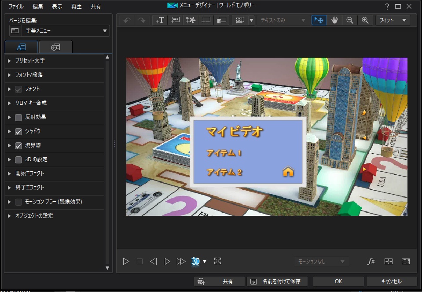The width and height of the screenshot is (422, 292).
Task: Switch to the text properties tab
Action: (x=21, y=47)
